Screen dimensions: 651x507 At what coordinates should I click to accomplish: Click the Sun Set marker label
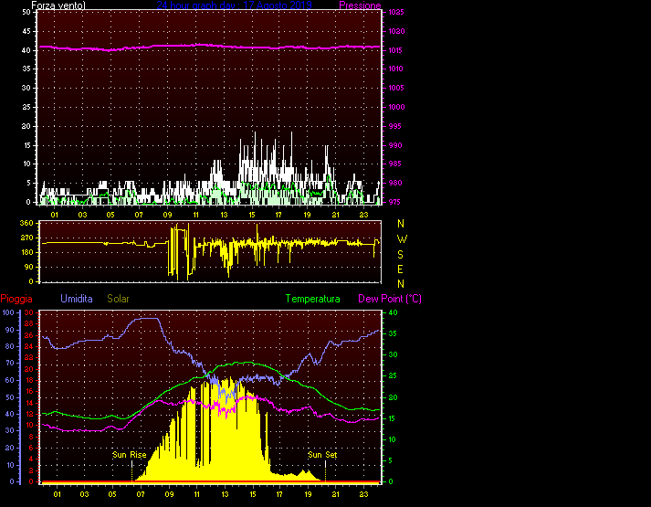323,454
